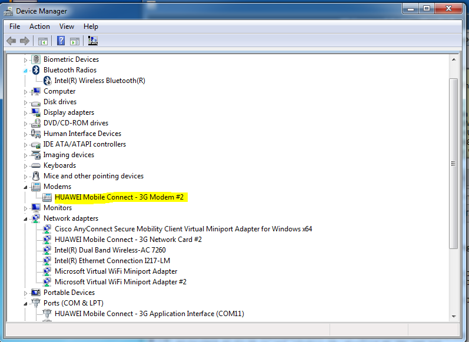
Task: Maximize the Device Manager window
Action: point(427,9)
